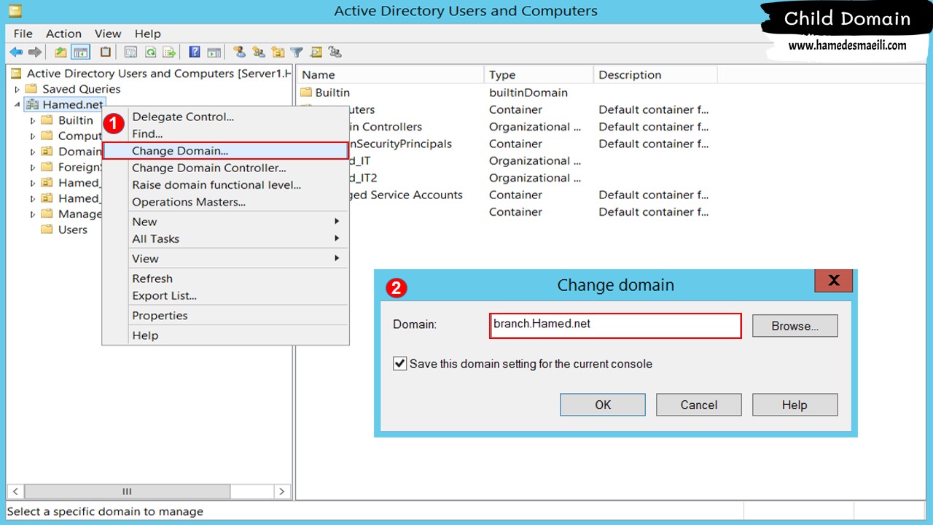Expand the Manage tree node arrow
The height and width of the screenshot is (525, 933).
(x=33, y=214)
